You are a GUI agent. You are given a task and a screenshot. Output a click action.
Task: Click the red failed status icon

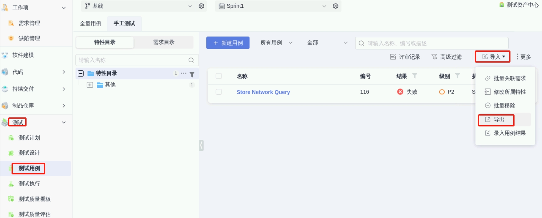click(400, 92)
